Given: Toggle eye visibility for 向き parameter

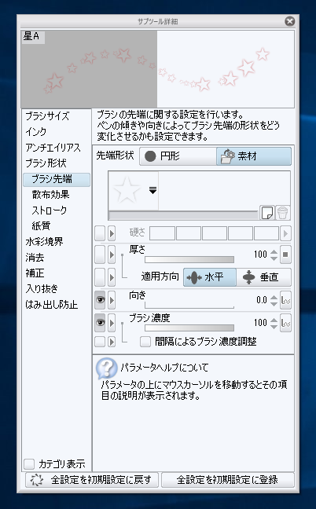Looking at the screenshot, I should (100, 300).
